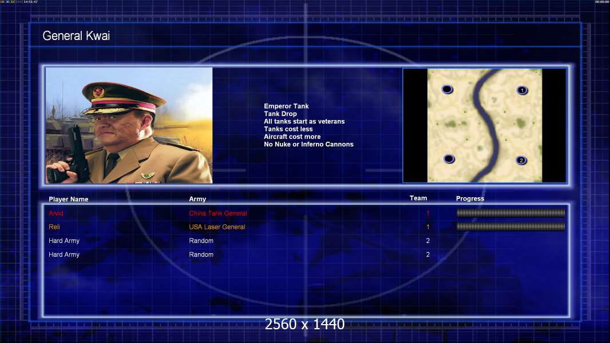
Task: Select the unnumbered start marker in minimap's lower-left
Action: [x=449, y=158]
